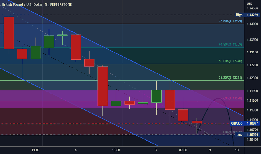Click the 1.11300 price axis value

[252, 110]
